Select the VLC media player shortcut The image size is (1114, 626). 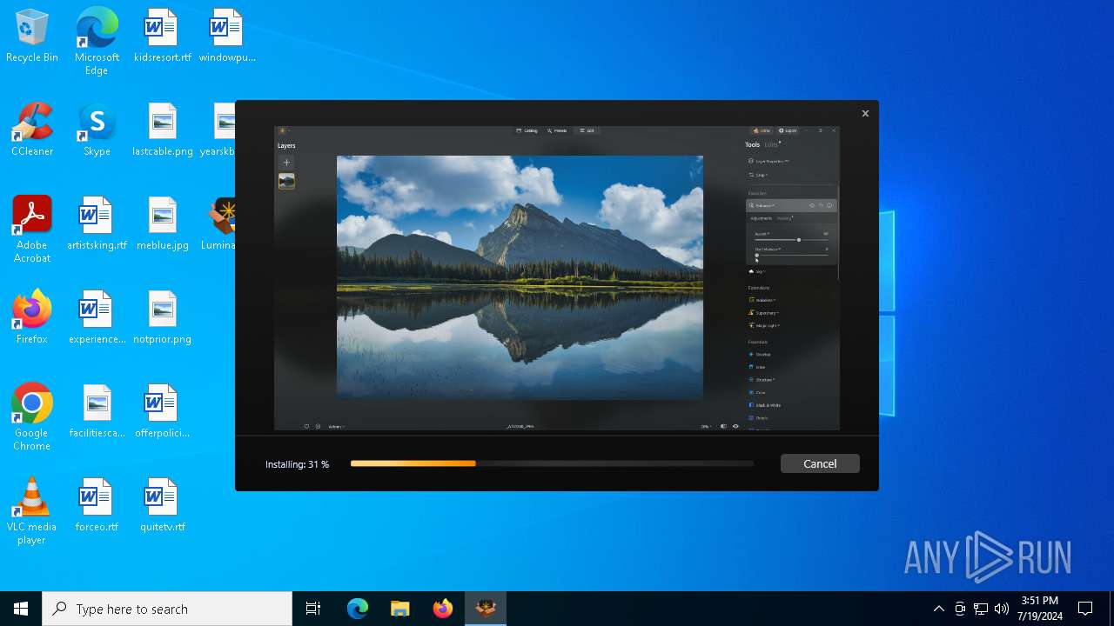(x=32, y=511)
